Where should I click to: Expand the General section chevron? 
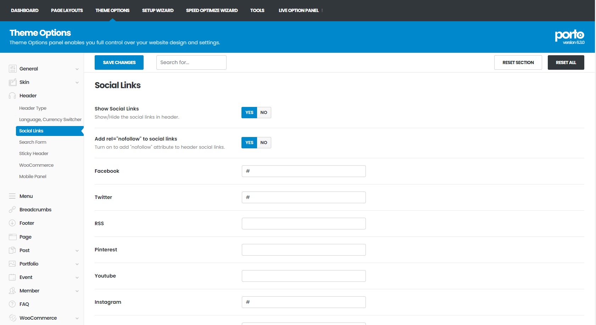pos(77,69)
